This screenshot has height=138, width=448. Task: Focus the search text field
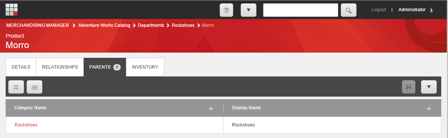click(x=301, y=10)
